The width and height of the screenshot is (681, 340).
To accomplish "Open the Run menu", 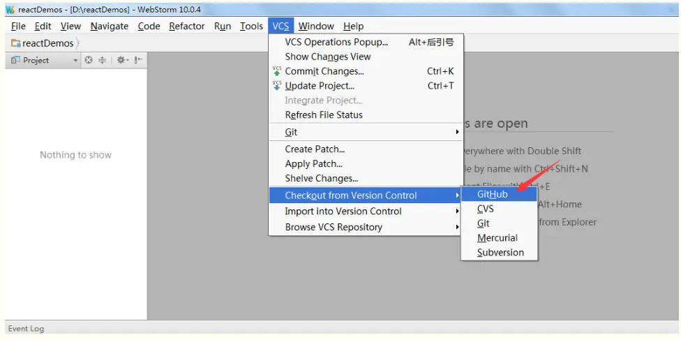I will [223, 26].
